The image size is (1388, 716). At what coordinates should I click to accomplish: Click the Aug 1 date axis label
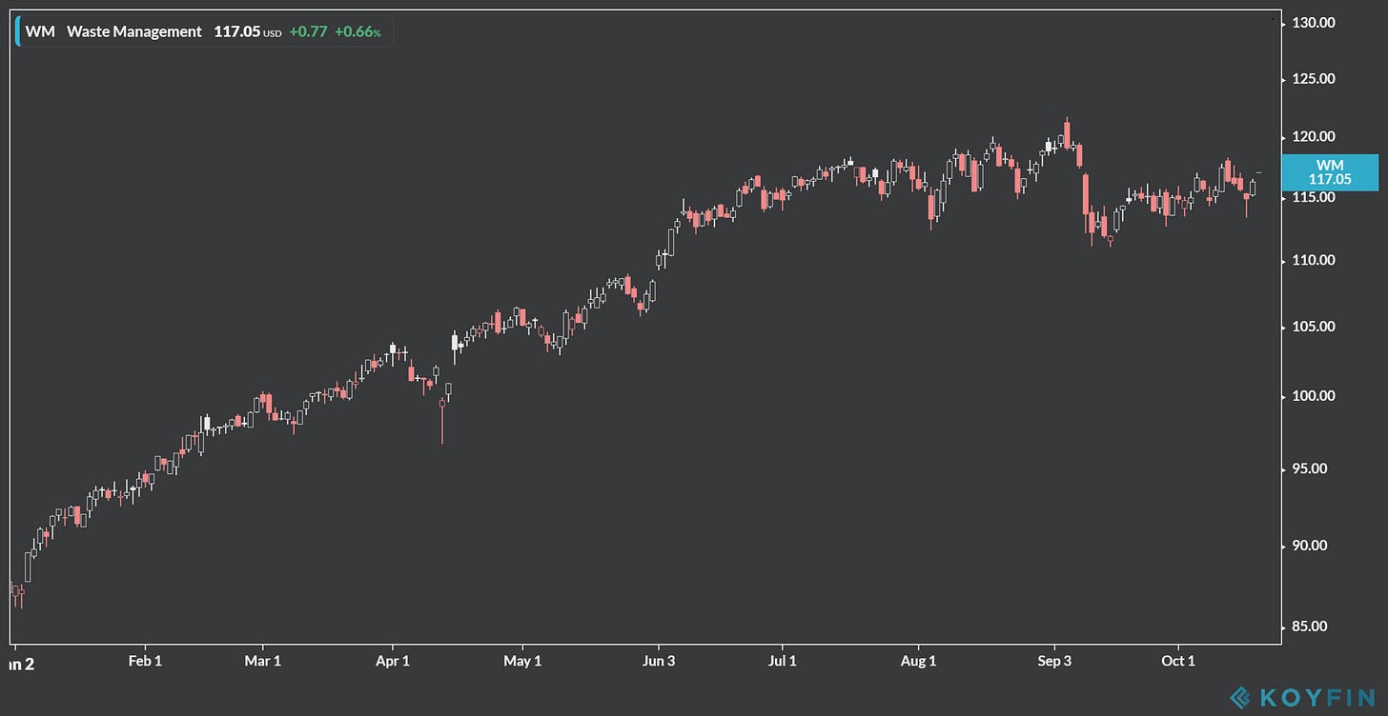[x=919, y=661]
